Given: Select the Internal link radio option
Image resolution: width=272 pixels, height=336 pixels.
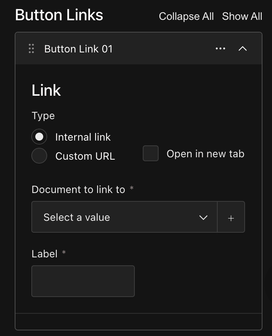Looking at the screenshot, I should (39, 137).
